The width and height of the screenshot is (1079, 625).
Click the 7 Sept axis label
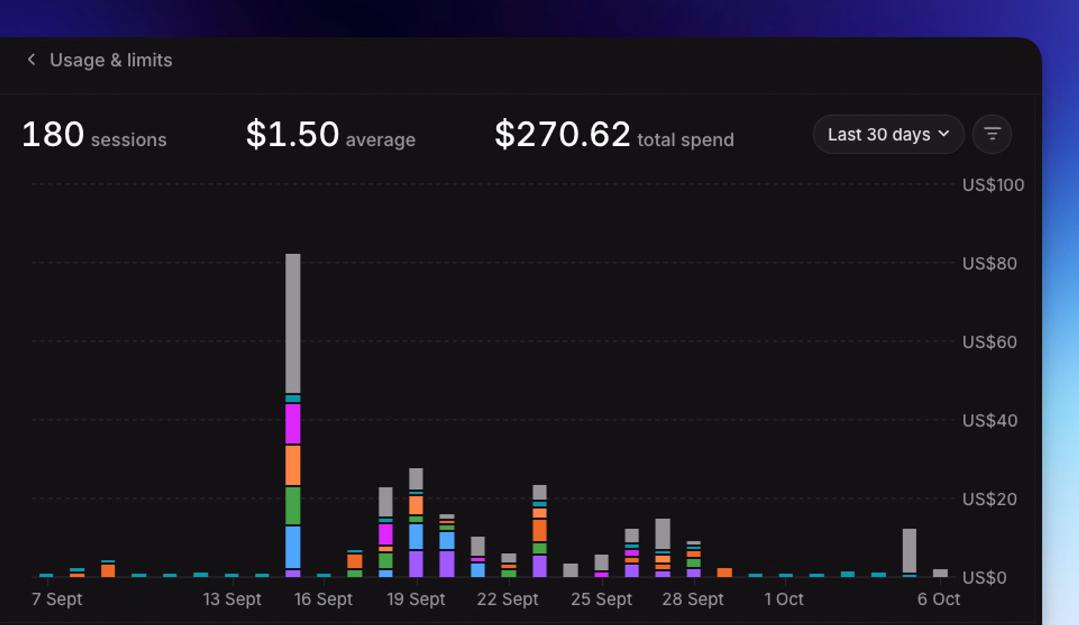point(57,599)
